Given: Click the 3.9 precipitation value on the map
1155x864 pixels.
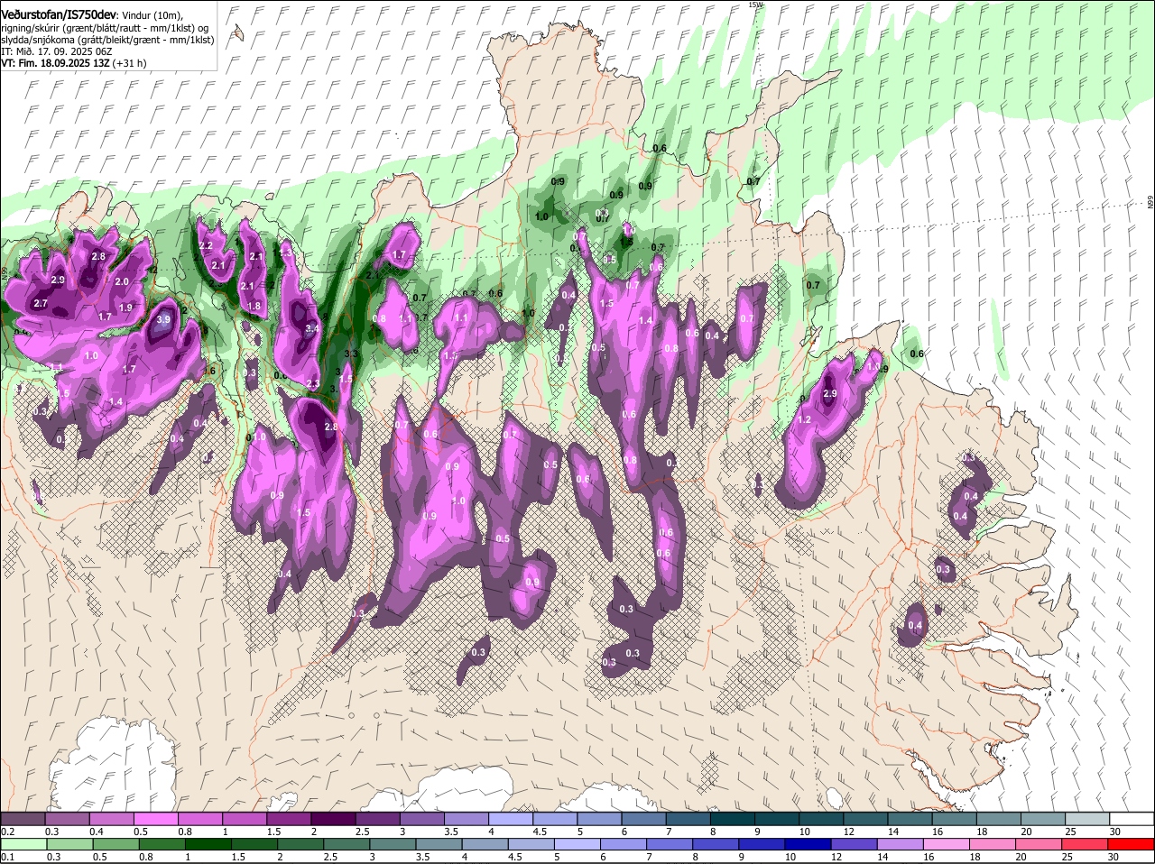Looking at the screenshot, I should click(x=163, y=319).
